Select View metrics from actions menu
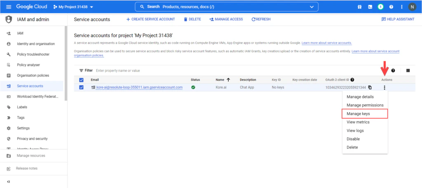The width and height of the screenshot is (422, 188). (x=365, y=122)
